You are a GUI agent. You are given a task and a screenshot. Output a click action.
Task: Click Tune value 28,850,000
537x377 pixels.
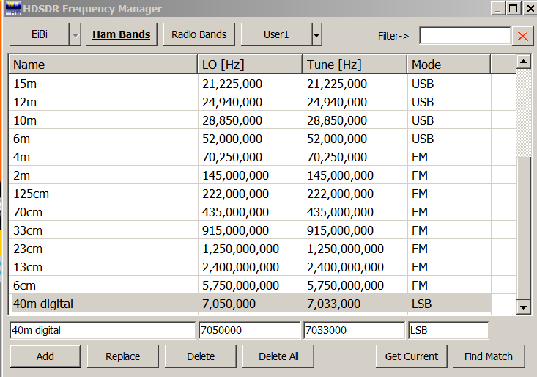click(x=337, y=120)
